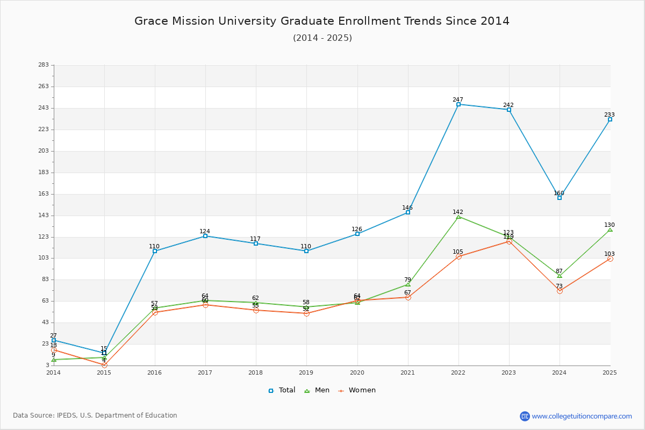Toggle the Men series in legend
645x430 pixels.
tap(317, 390)
